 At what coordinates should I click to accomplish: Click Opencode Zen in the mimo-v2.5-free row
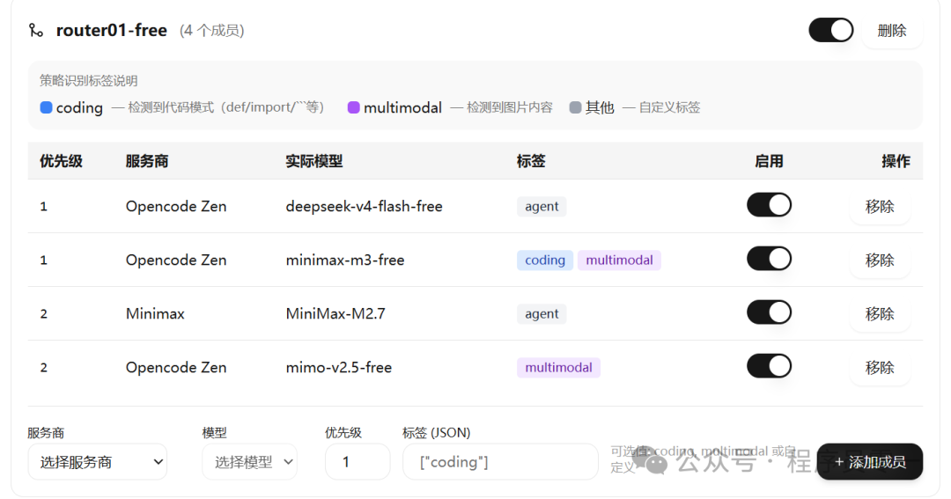(x=176, y=367)
